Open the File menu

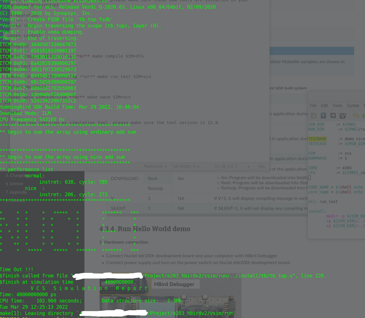(313, 106)
